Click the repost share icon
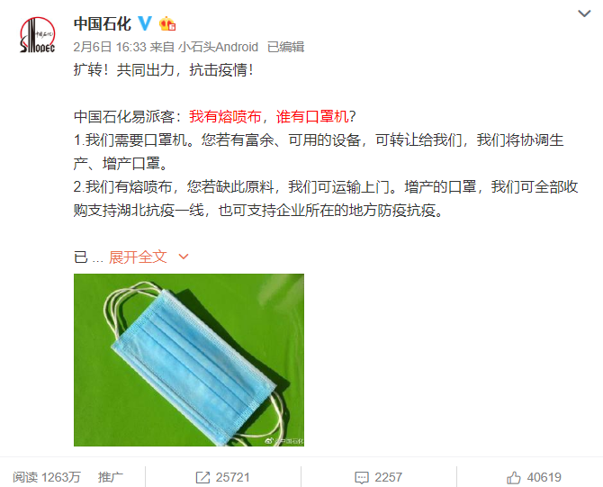The width and height of the screenshot is (603, 487). (x=202, y=477)
